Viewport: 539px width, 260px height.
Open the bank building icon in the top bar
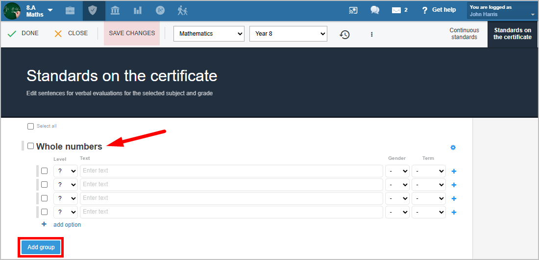115,10
